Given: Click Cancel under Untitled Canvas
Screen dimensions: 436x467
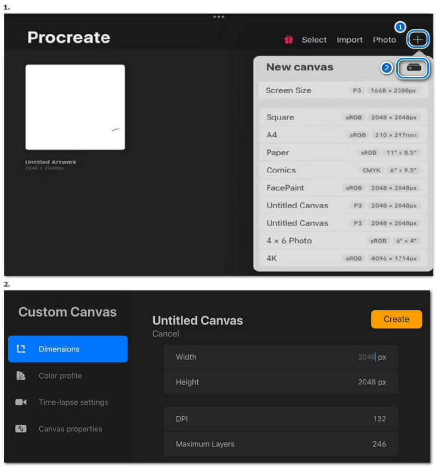Looking at the screenshot, I should click(x=166, y=333).
